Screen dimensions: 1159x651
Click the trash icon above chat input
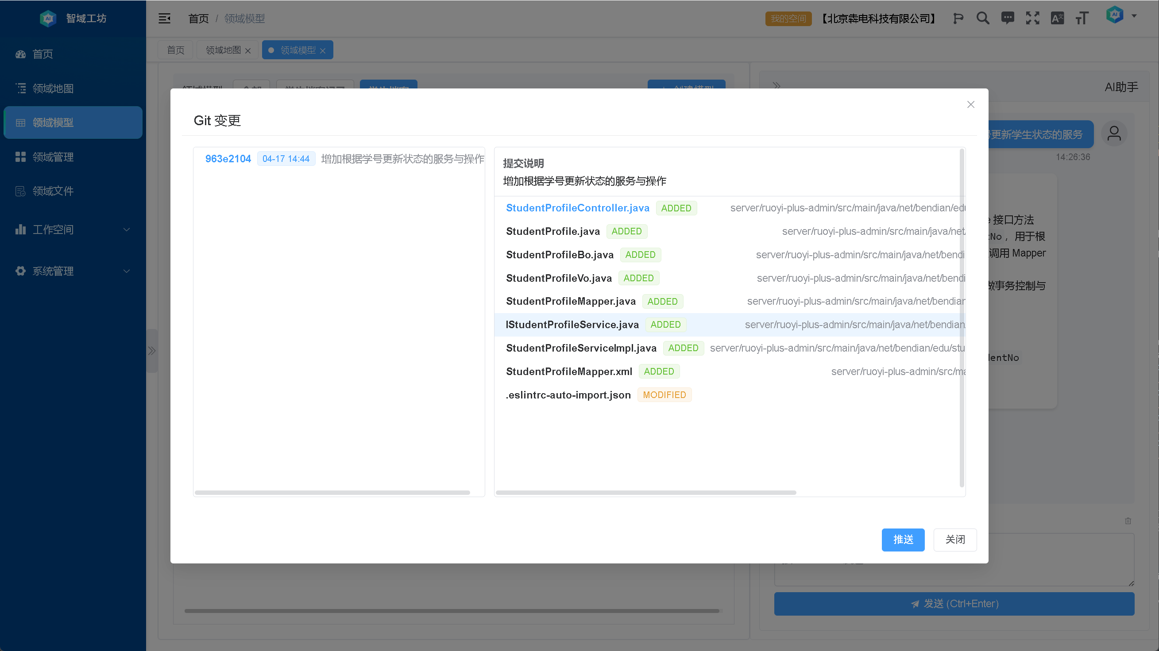click(x=1128, y=521)
